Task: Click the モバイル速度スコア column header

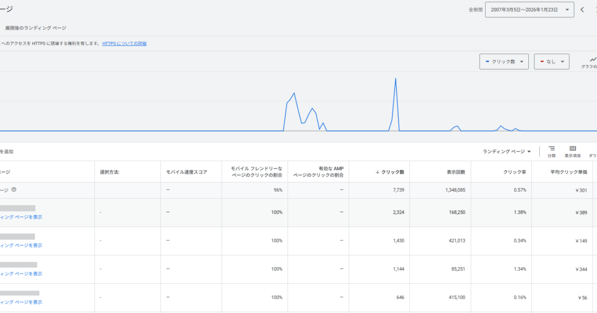Action: [187, 172]
